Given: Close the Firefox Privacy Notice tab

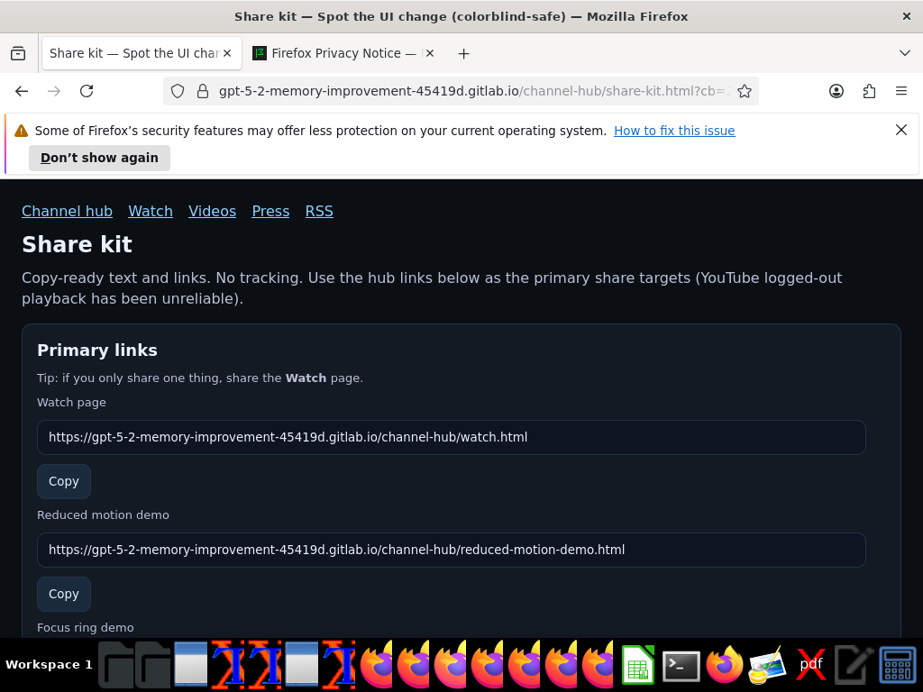Looking at the screenshot, I should pos(430,53).
